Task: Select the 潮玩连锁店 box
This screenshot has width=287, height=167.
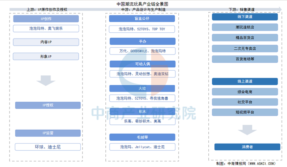Action: (245, 27)
